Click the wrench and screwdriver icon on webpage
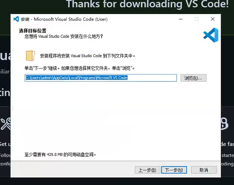Image resolution: width=234 pixels, height=185 pixels. [x=5, y=124]
